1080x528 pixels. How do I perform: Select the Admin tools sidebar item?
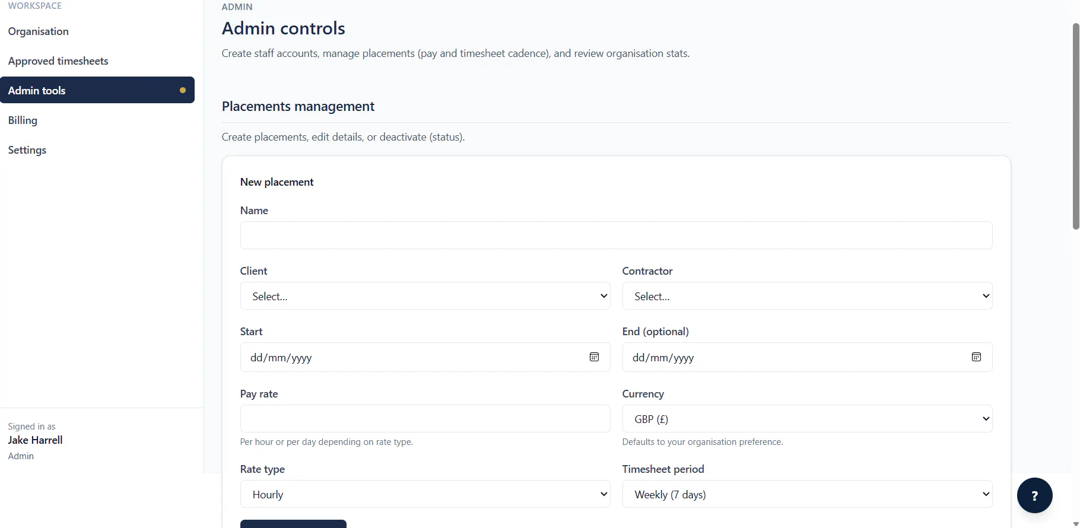97,90
